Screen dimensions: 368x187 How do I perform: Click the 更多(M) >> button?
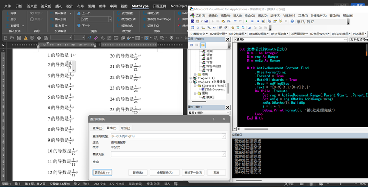pos(102,173)
